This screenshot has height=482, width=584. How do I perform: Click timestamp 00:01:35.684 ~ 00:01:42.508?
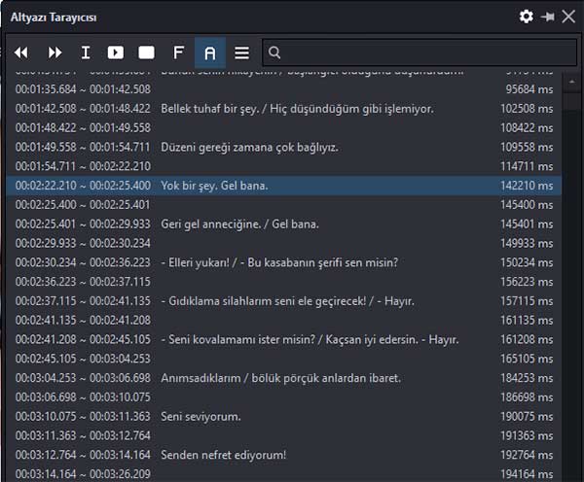click(x=83, y=89)
